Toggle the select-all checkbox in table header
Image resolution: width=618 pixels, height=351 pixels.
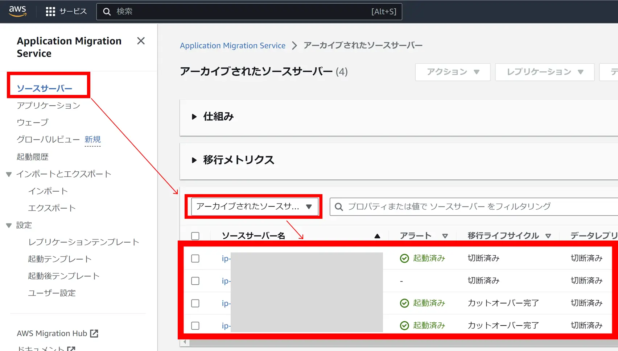point(195,236)
